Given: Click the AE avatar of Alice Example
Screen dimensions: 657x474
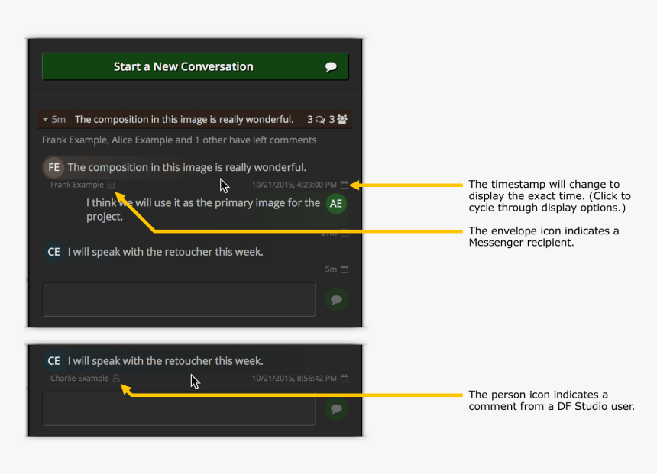Looking at the screenshot, I should point(336,204).
